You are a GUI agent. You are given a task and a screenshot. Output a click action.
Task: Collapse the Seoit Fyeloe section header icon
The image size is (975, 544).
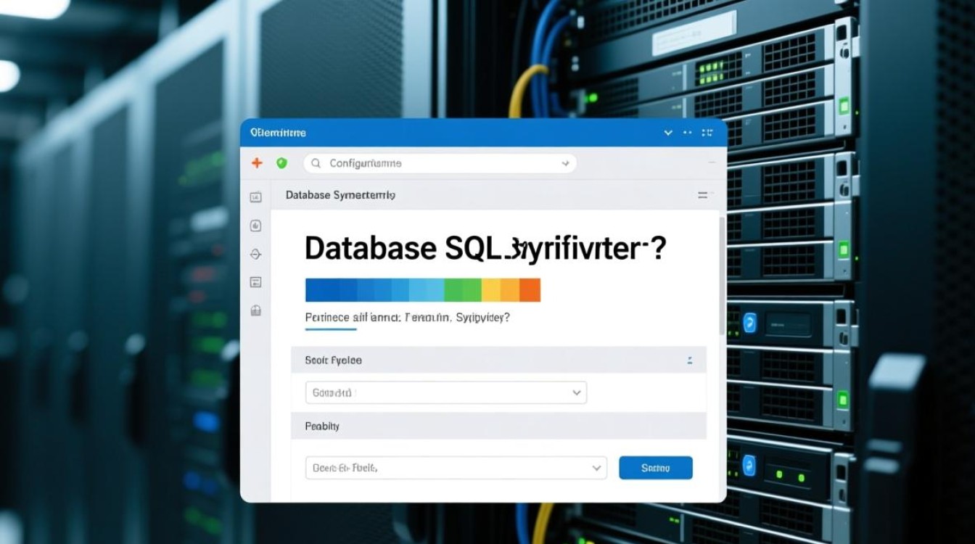click(x=689, y=360)
